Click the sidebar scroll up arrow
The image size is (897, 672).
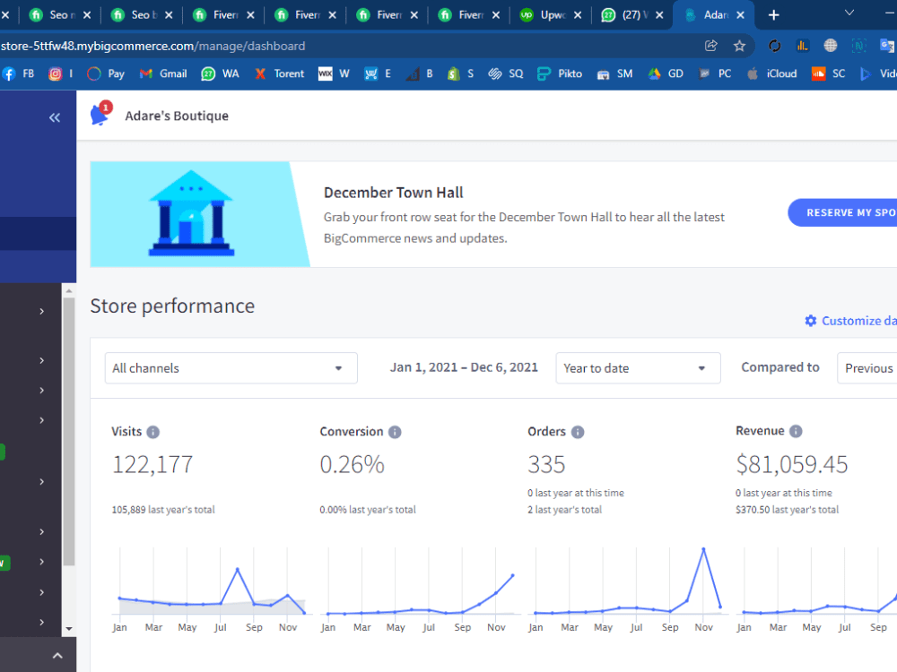point(69,291)
